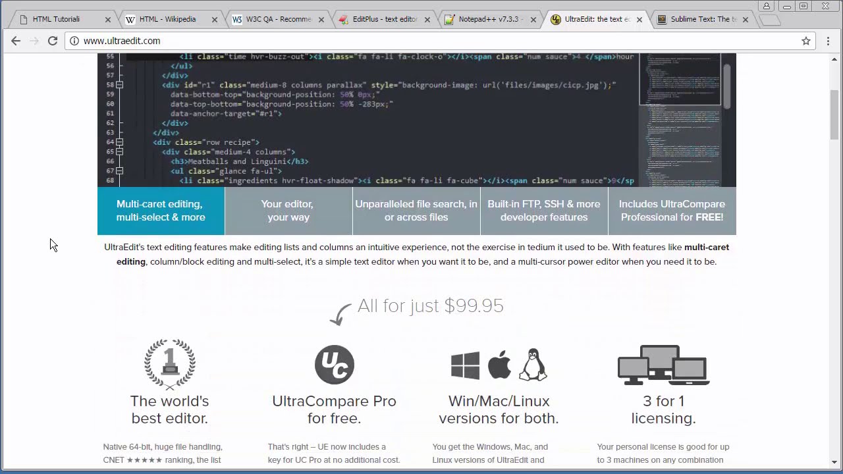Click the code minimap preview thumbnail
This screenshot has height=474, width=843.
[x=680, y=120]
